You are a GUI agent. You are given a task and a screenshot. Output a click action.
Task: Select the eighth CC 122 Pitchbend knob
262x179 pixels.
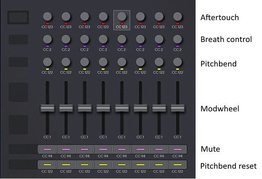click(177, 62)
